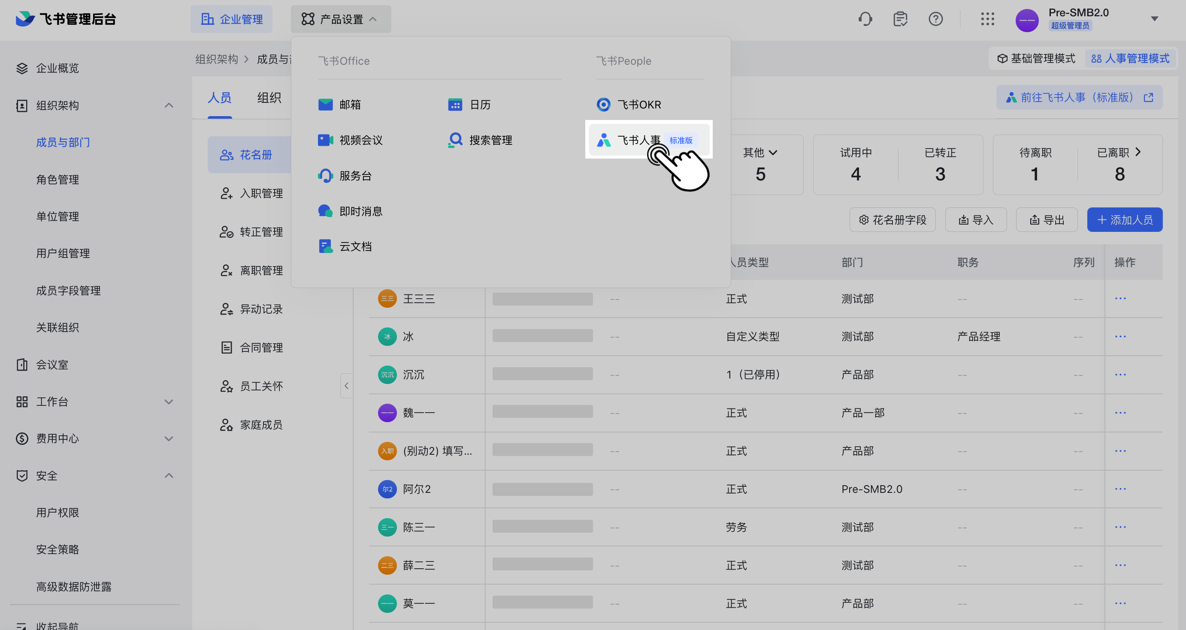Open 关联组织 sidebar item
Viewport: 1186px width, 630px height.
[57, 327]
